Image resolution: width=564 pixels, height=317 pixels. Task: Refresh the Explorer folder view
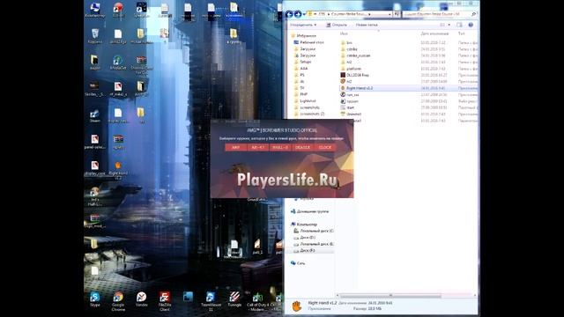click(x=397, y=14)
